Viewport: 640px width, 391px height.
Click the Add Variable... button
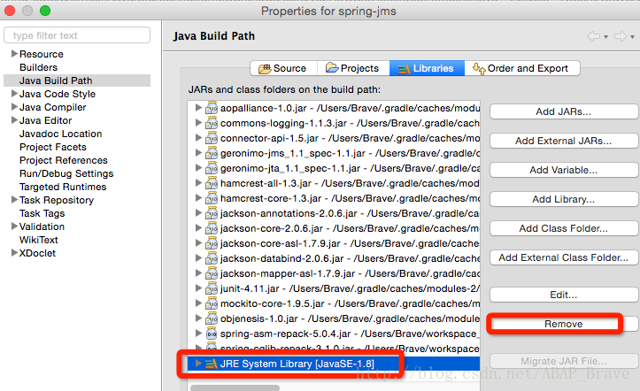click(563, 170)
